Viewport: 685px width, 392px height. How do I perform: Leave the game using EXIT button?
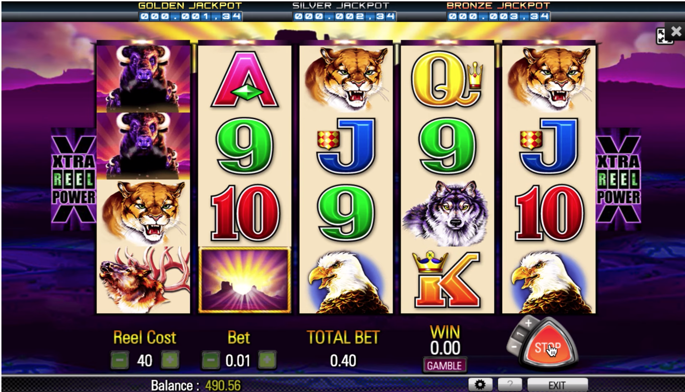(557, 385)
